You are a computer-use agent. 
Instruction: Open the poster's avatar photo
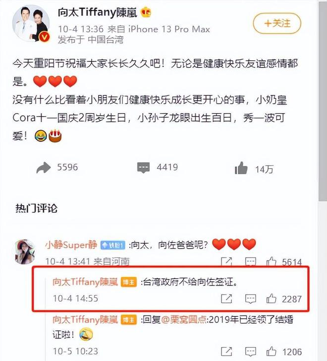pyautogui.click(x=31, y=23)
